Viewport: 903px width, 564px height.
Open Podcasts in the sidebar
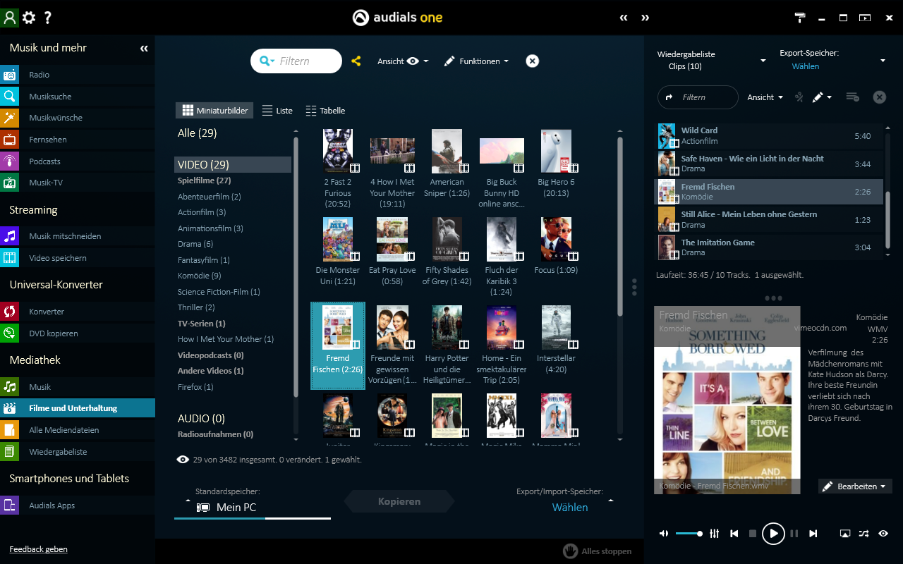pos(78,161)
